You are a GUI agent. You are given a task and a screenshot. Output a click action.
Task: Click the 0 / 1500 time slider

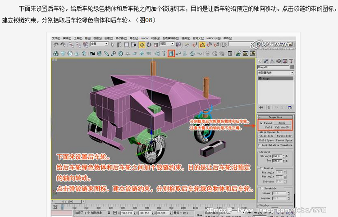click(68, 202)
